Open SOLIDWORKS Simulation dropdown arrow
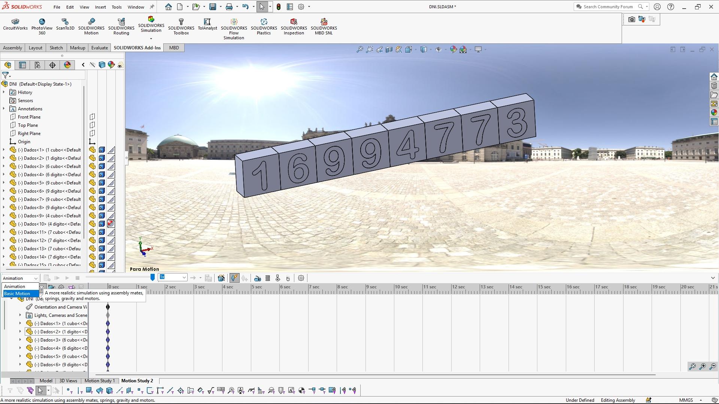This screenshot has height=404, width=719. point(151,39)
